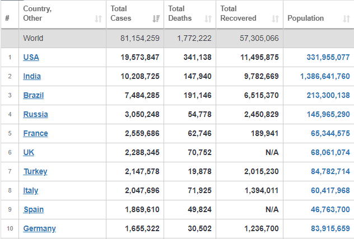The height and width of the screenshot is (239, 354).
Task: Open Spain population 46,763,700 link
Action: click(x=330, y=209)
